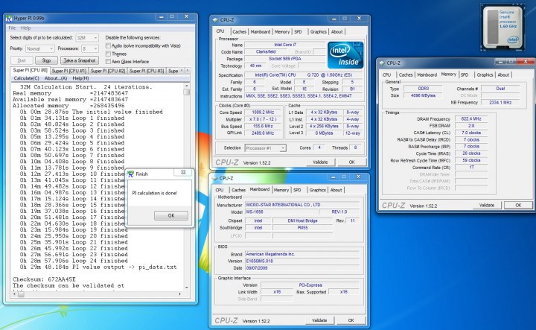Open Graphics tab in top CPU-Z window
This screenshot has width=536, height=330.
[x=319, y=32]
